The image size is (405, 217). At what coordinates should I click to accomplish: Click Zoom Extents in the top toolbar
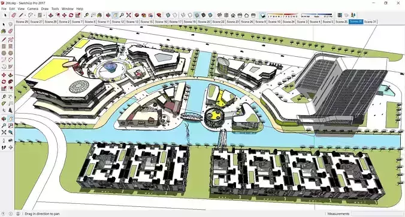click(129, 15)
